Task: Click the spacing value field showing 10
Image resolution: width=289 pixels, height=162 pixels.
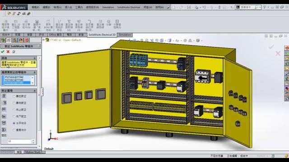Action: point(19,141)
